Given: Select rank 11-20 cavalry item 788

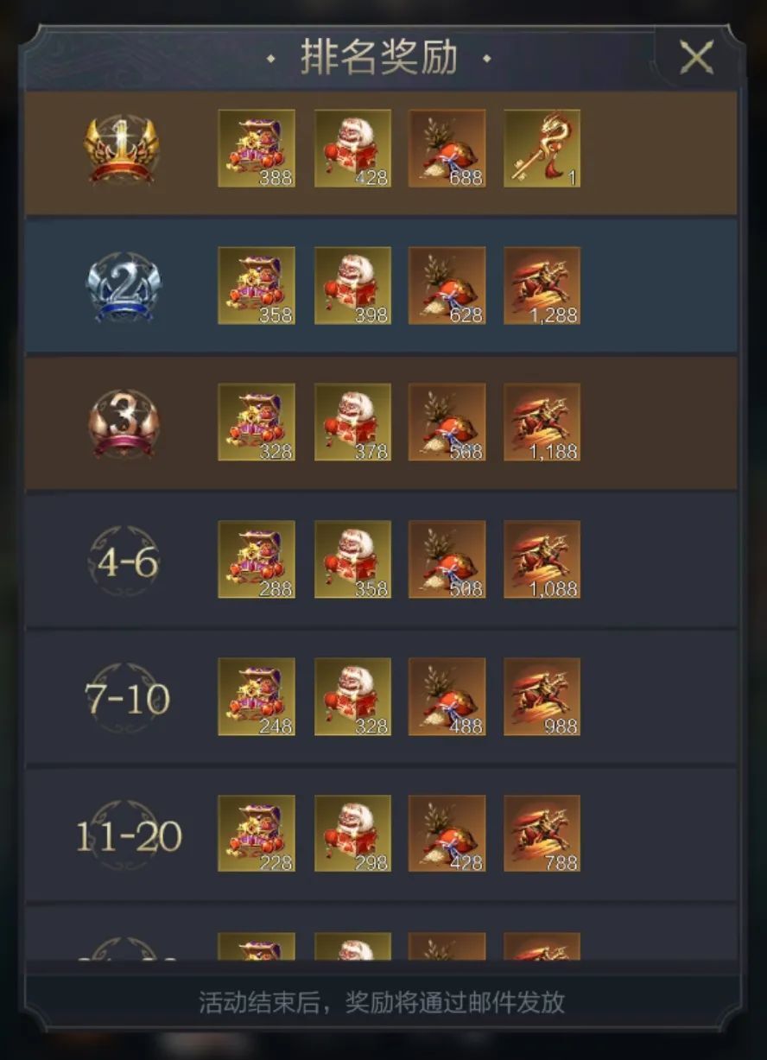Looking at the screenshot, I should point(542,834).
